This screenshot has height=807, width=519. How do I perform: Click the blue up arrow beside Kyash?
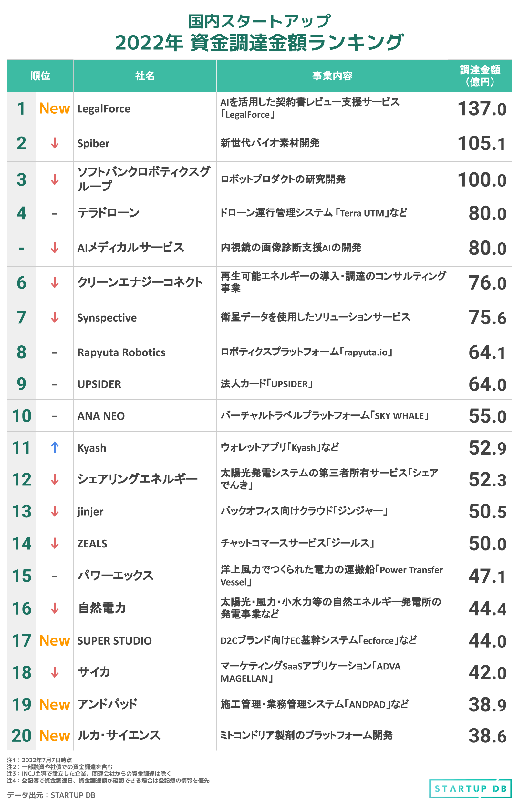coord(55,447)
